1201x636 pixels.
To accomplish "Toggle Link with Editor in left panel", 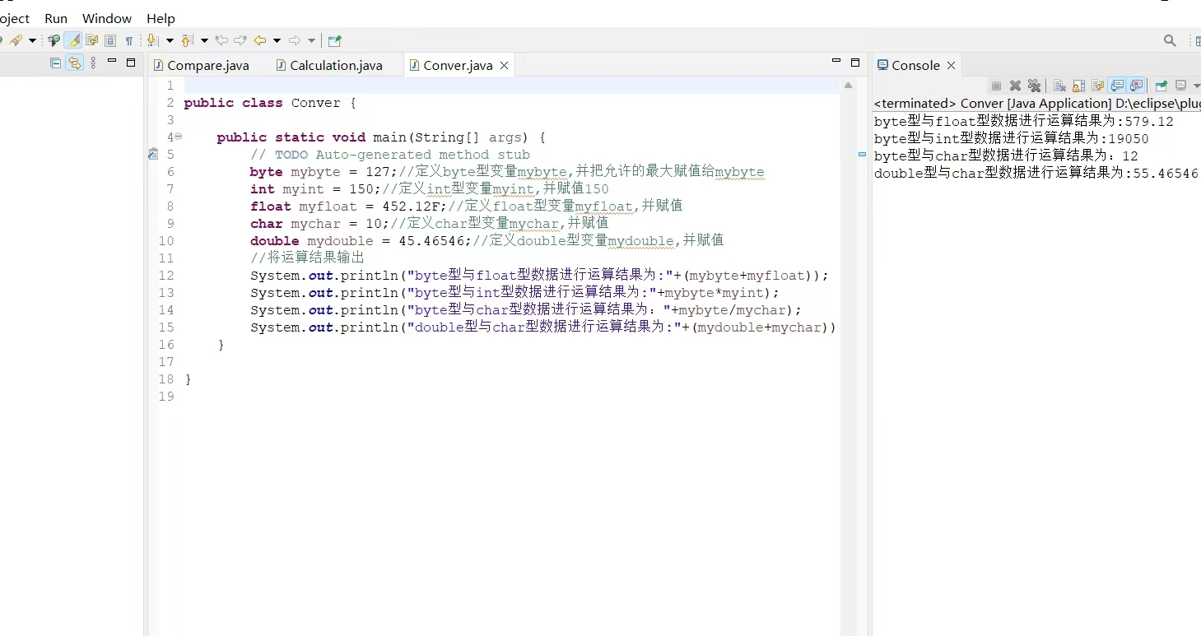I will [x=75, y=63].
